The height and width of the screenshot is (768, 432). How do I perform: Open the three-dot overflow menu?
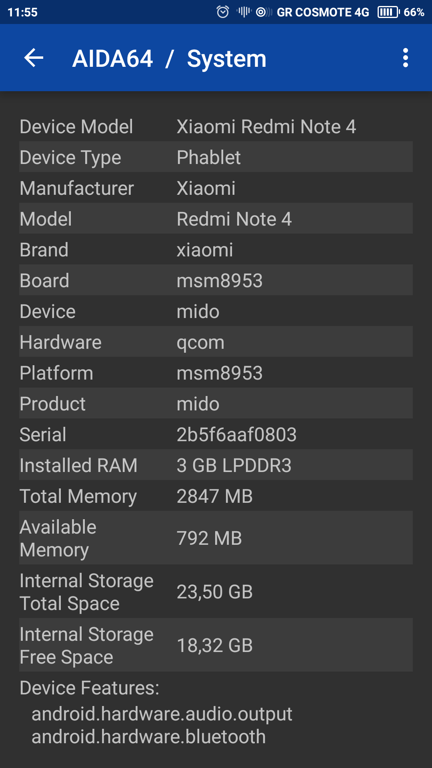pos(405,58)
